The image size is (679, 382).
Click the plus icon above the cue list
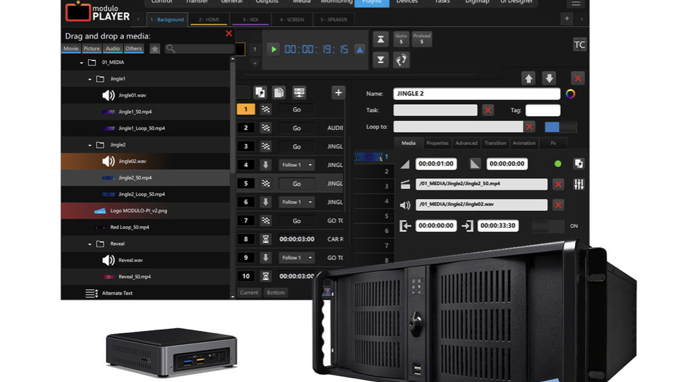click(x=338, y=93)
